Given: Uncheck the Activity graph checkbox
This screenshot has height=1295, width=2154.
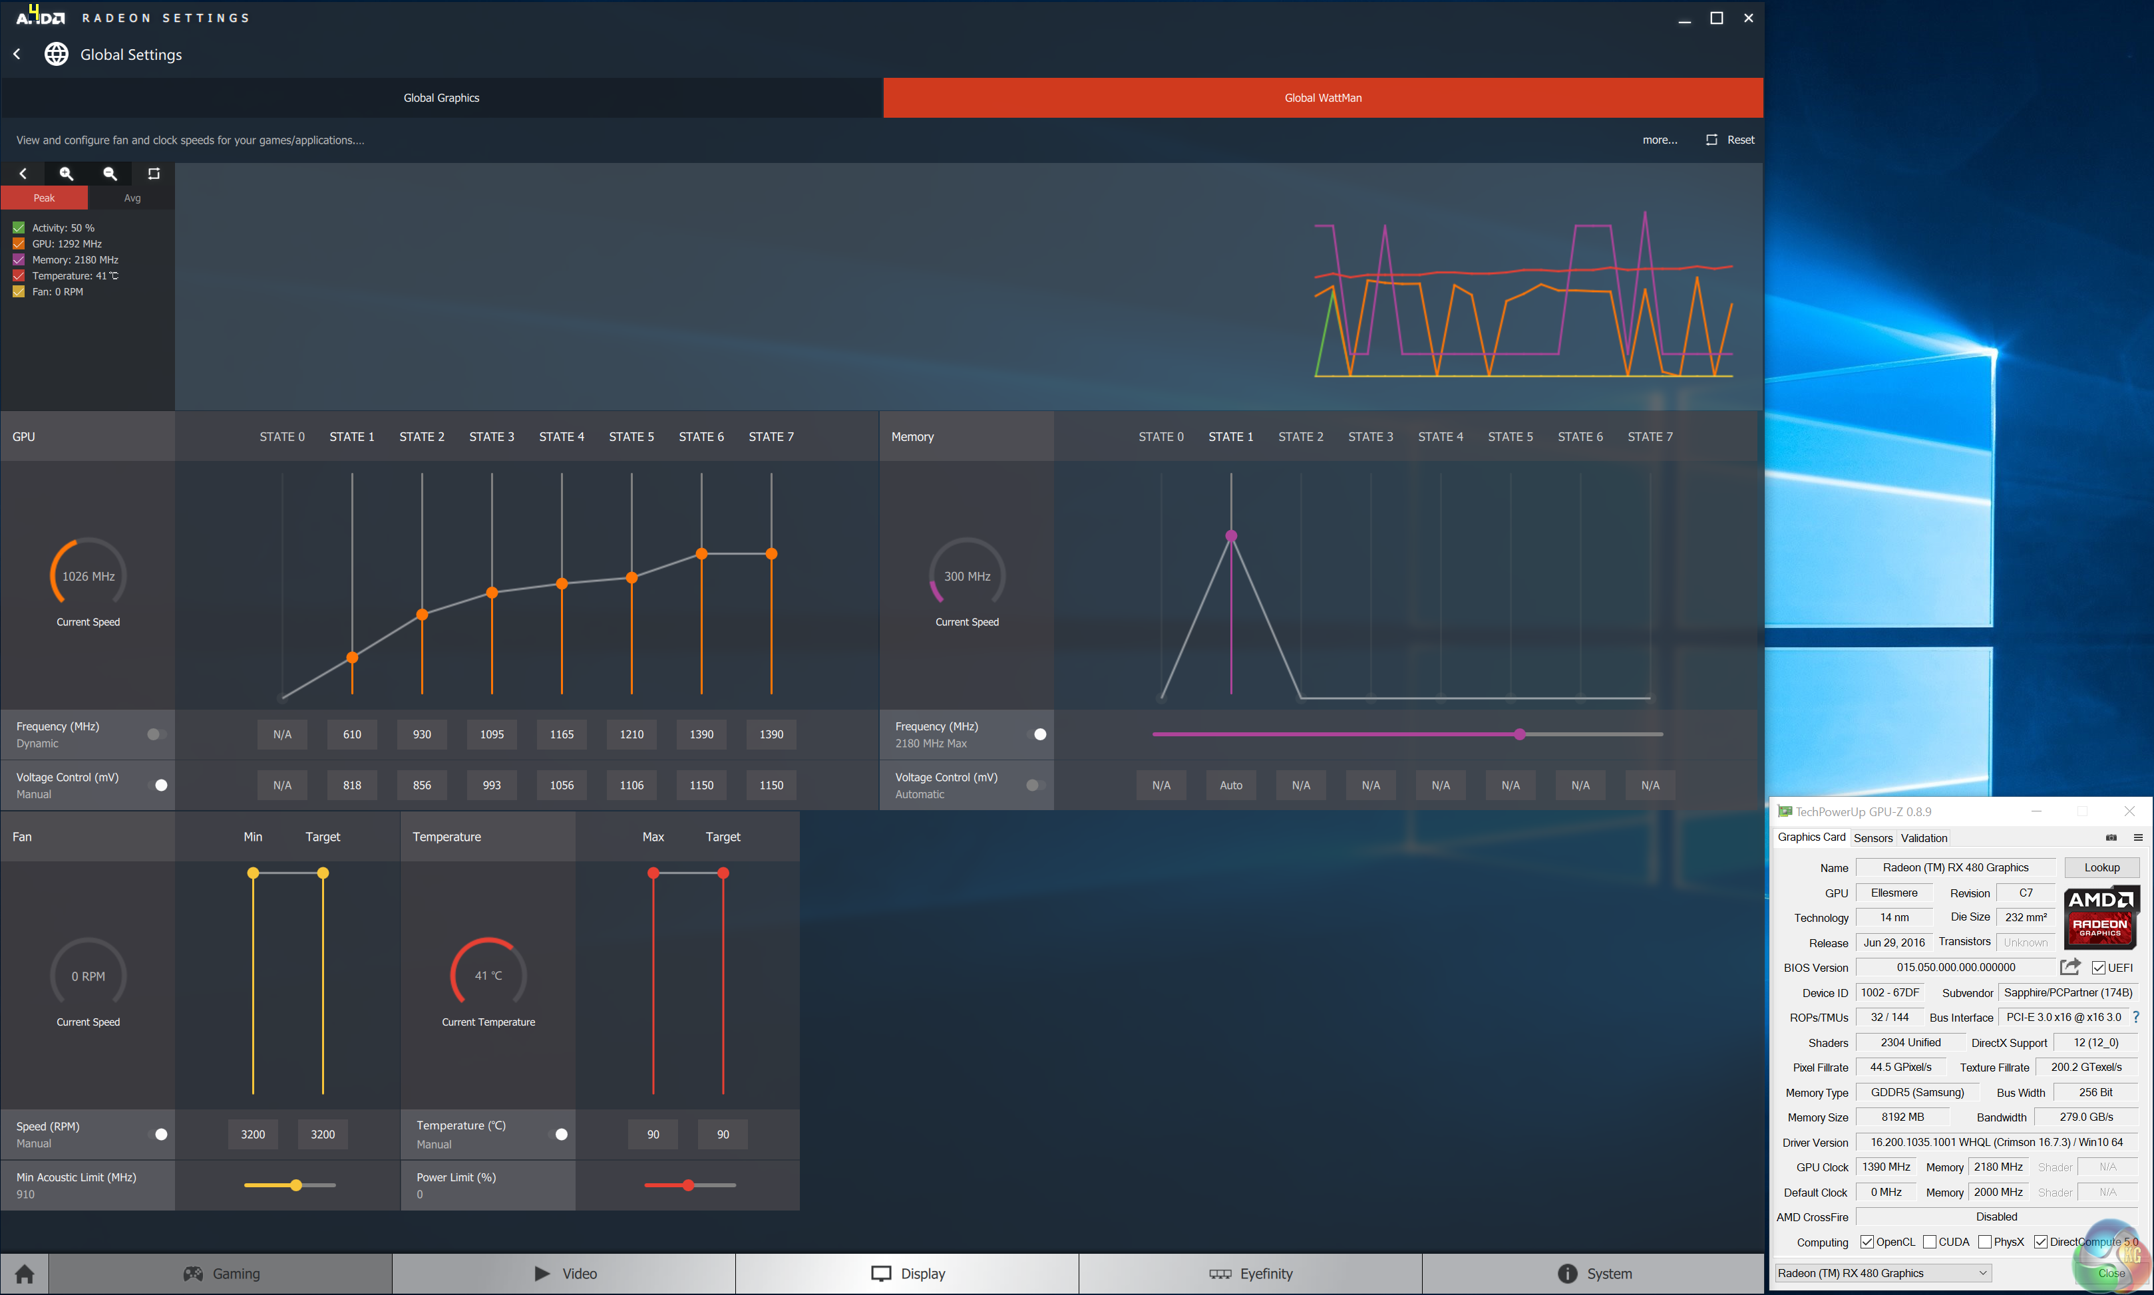Looking at the screenshot, I should coord(19,227).
